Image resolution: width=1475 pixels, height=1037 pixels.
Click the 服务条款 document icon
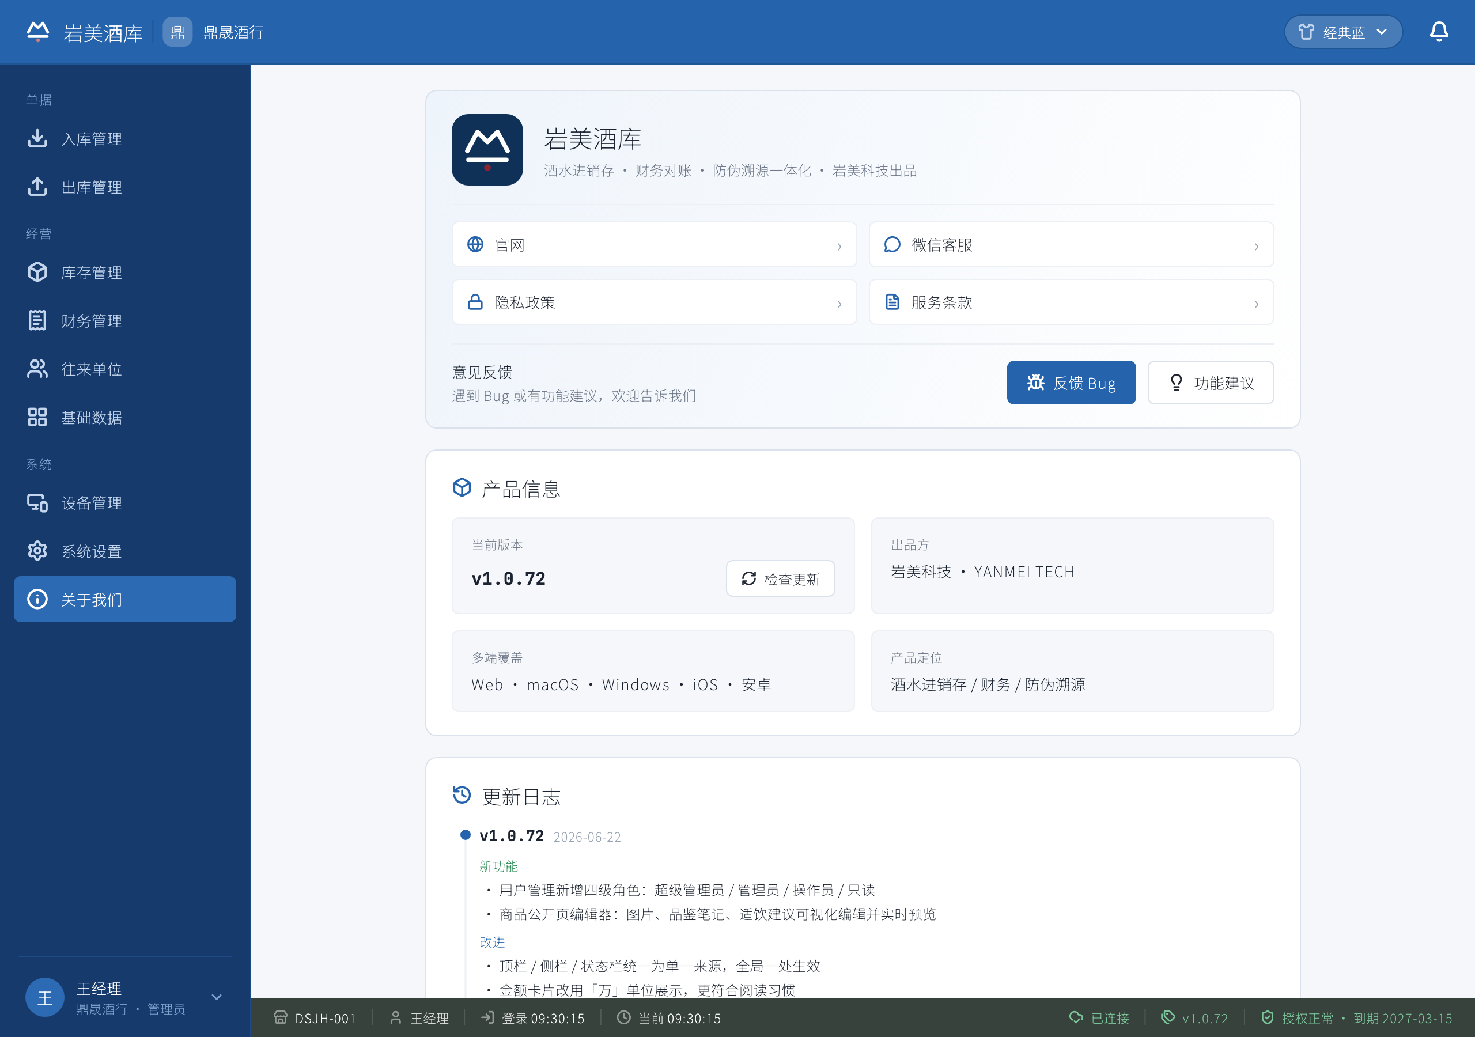tap(892, 302)
